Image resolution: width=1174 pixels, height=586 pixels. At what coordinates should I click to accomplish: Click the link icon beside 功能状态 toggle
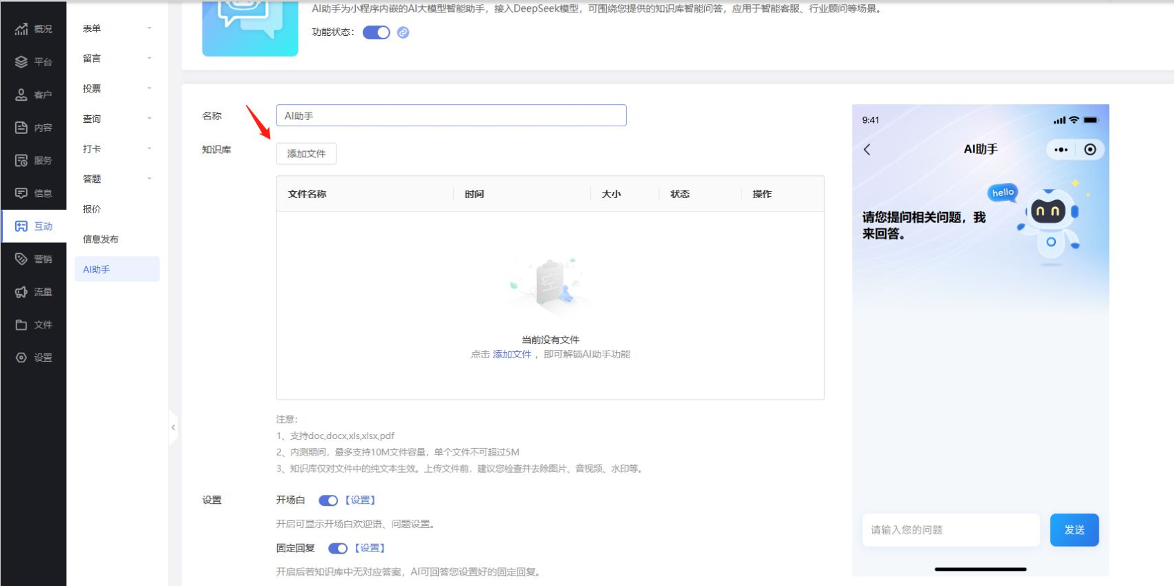(403, 32)
